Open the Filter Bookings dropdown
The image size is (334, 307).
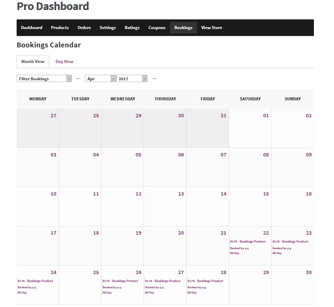(44, 79)
